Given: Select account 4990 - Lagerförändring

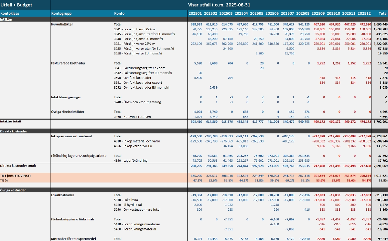Looking at the screenshot, I should coord(131,160).
